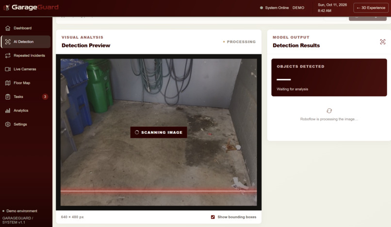Screen dimensions: 391x227
Task: Click the SCANNING IMAGE overlay badge
Action: click(159, 132)
